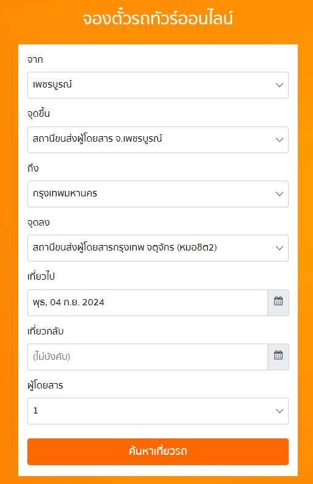
Task: Click the เที่ยวกลับ field label
Action: point(46,331)
